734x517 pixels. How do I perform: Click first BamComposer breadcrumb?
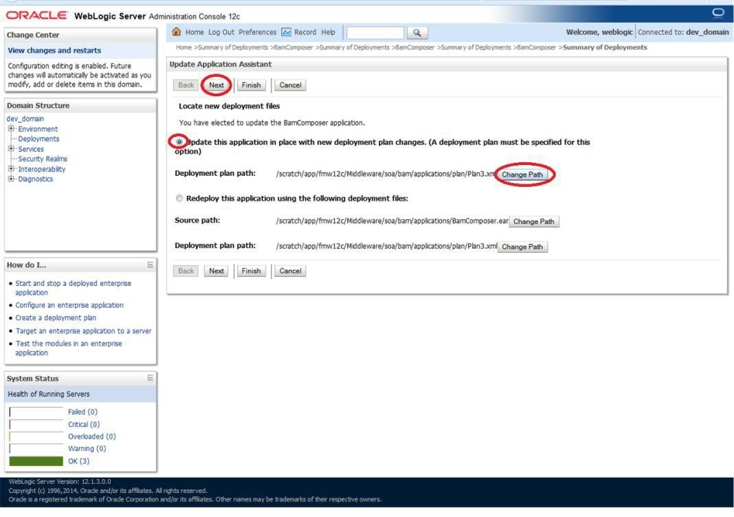(293, 47)
